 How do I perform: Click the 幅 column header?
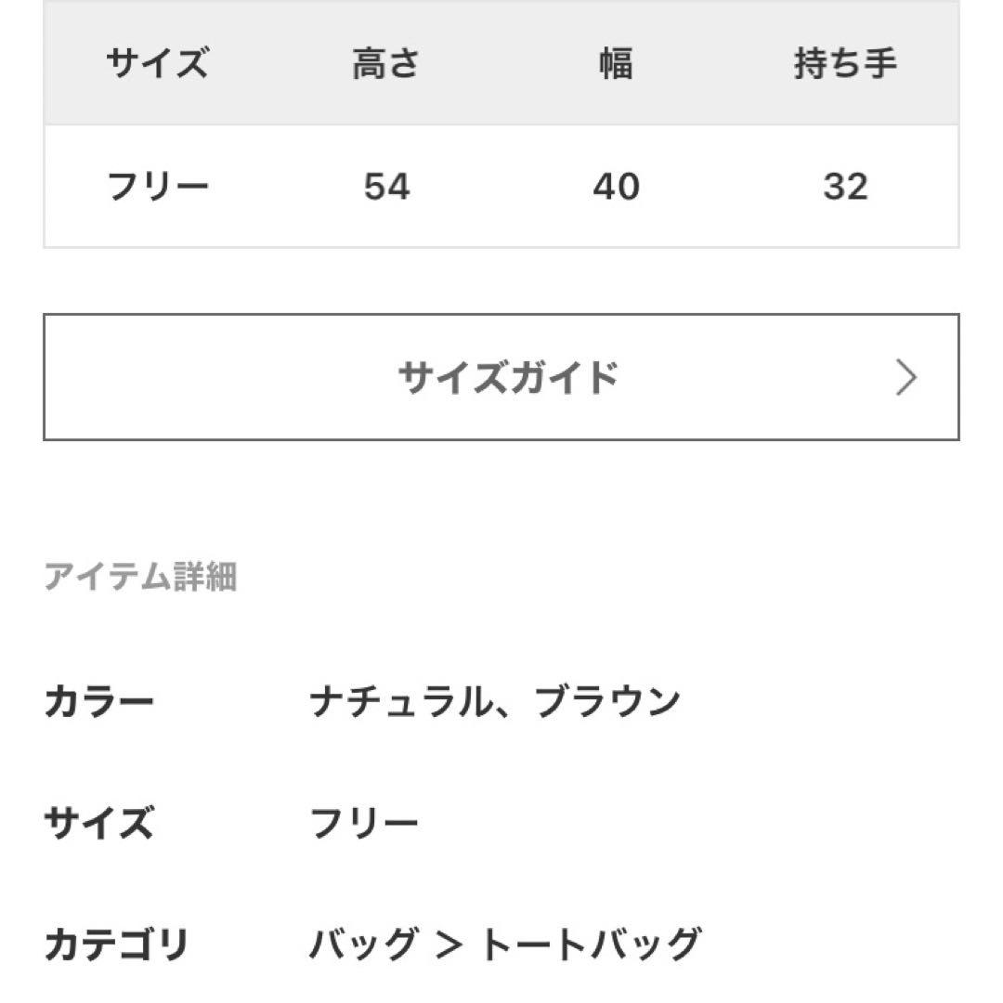(x=616, y=64)
